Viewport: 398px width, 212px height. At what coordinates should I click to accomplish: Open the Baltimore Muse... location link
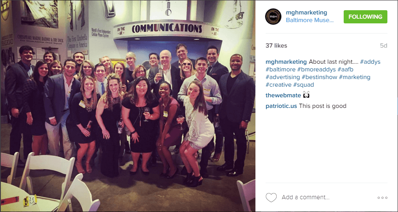[310, 20]
